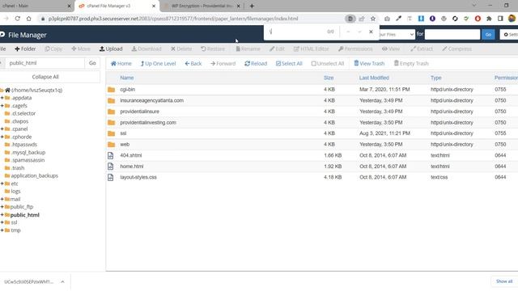518x291 pixels.
Task: Expand the tmp tree folder
Action: [2, 230]
